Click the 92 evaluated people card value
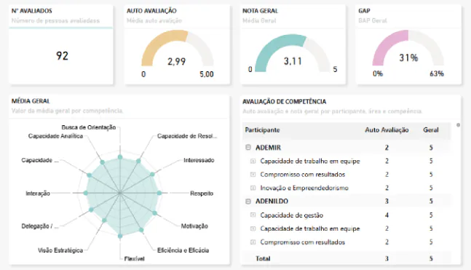Image resolution: width=471 pixels, height=270 pixels. (62, 56)
